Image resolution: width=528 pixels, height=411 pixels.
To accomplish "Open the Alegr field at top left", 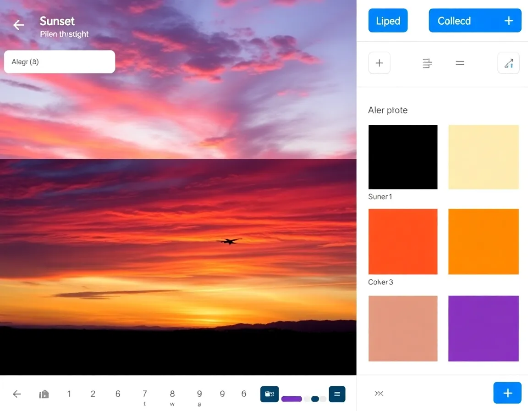I will pyautogui.click(x=60, y=62).
